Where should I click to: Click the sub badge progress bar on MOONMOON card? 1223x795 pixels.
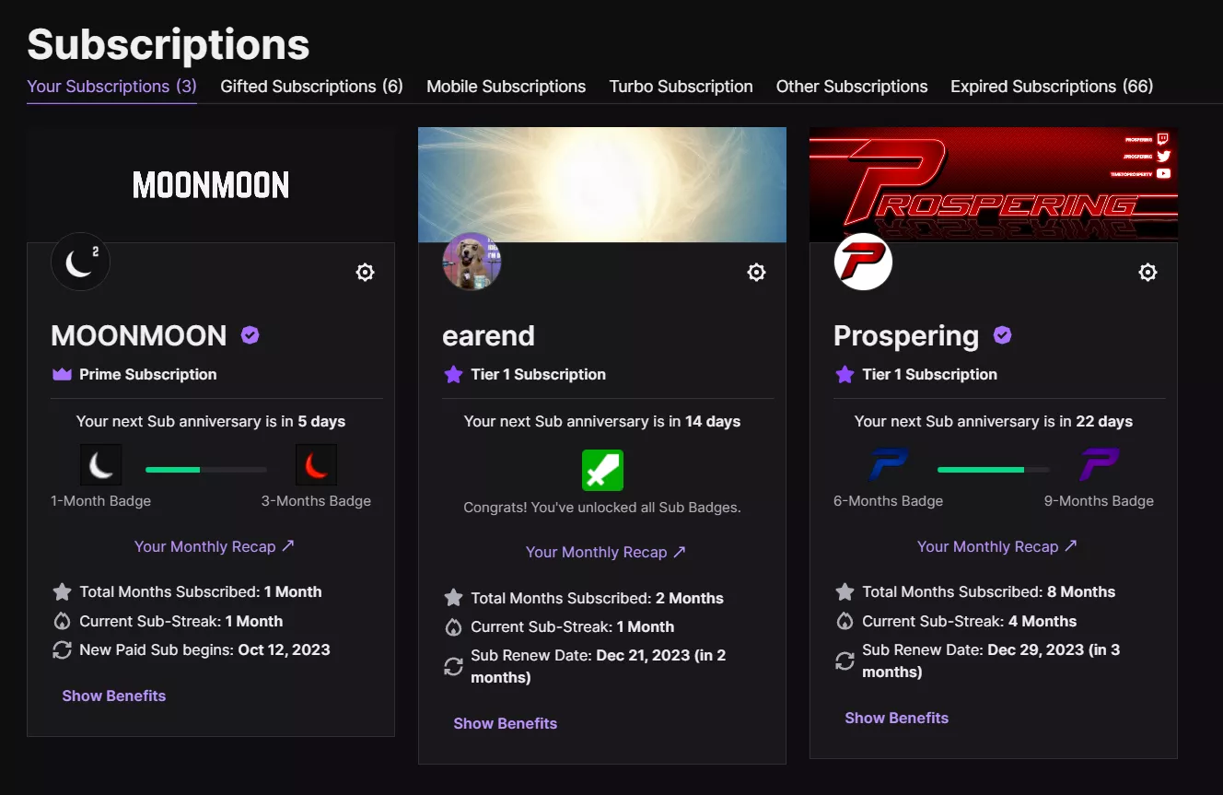(204, 469)
